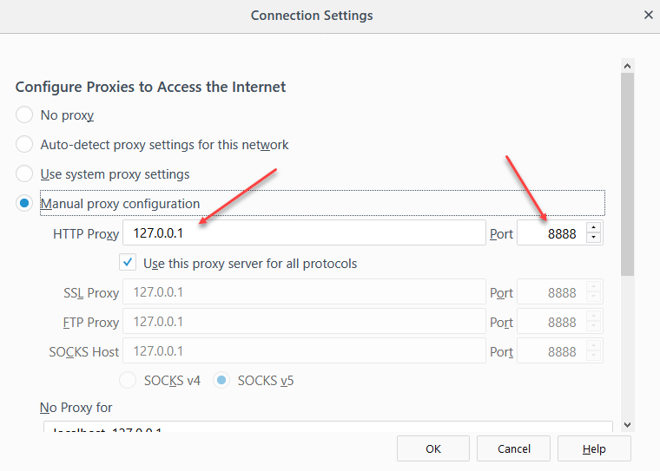This screenshot has height=471, width=660.
Task: Click the vertical scrollbar thumb
Action: [627, 173]
